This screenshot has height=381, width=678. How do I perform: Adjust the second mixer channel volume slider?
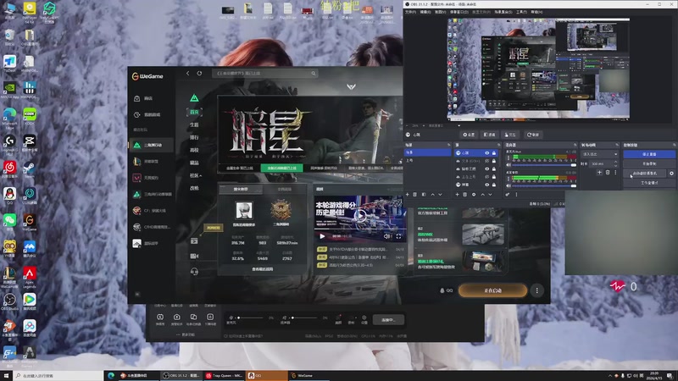point(544,185)
